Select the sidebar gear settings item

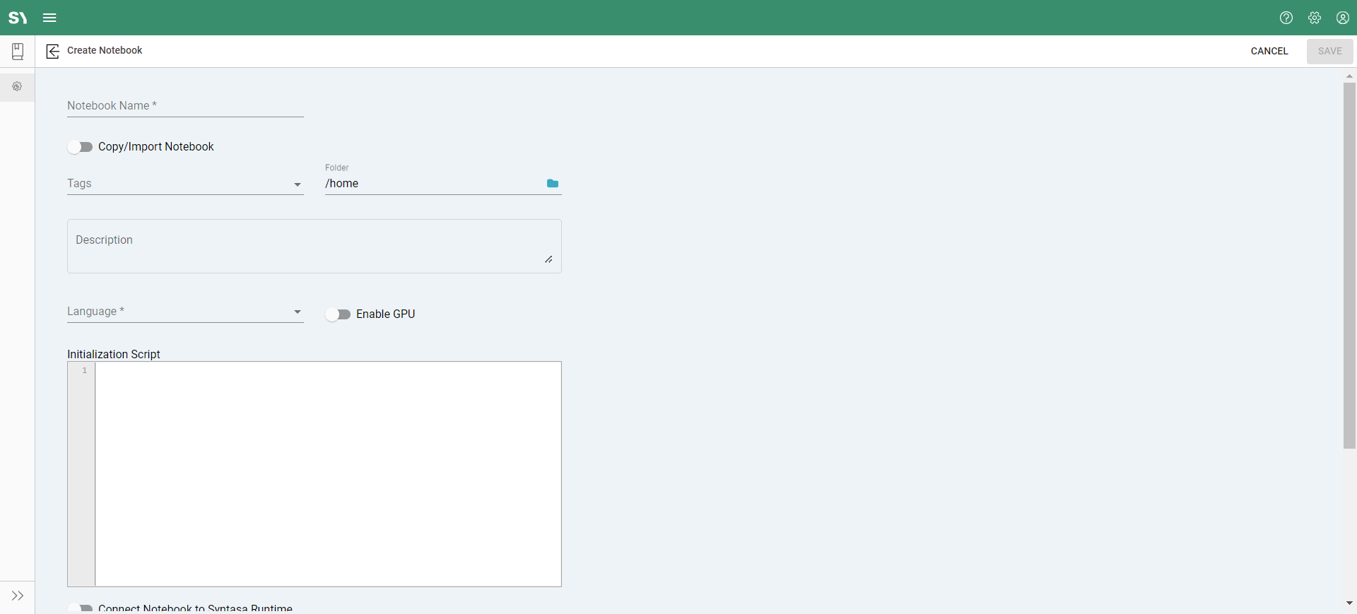click(18, 87)
